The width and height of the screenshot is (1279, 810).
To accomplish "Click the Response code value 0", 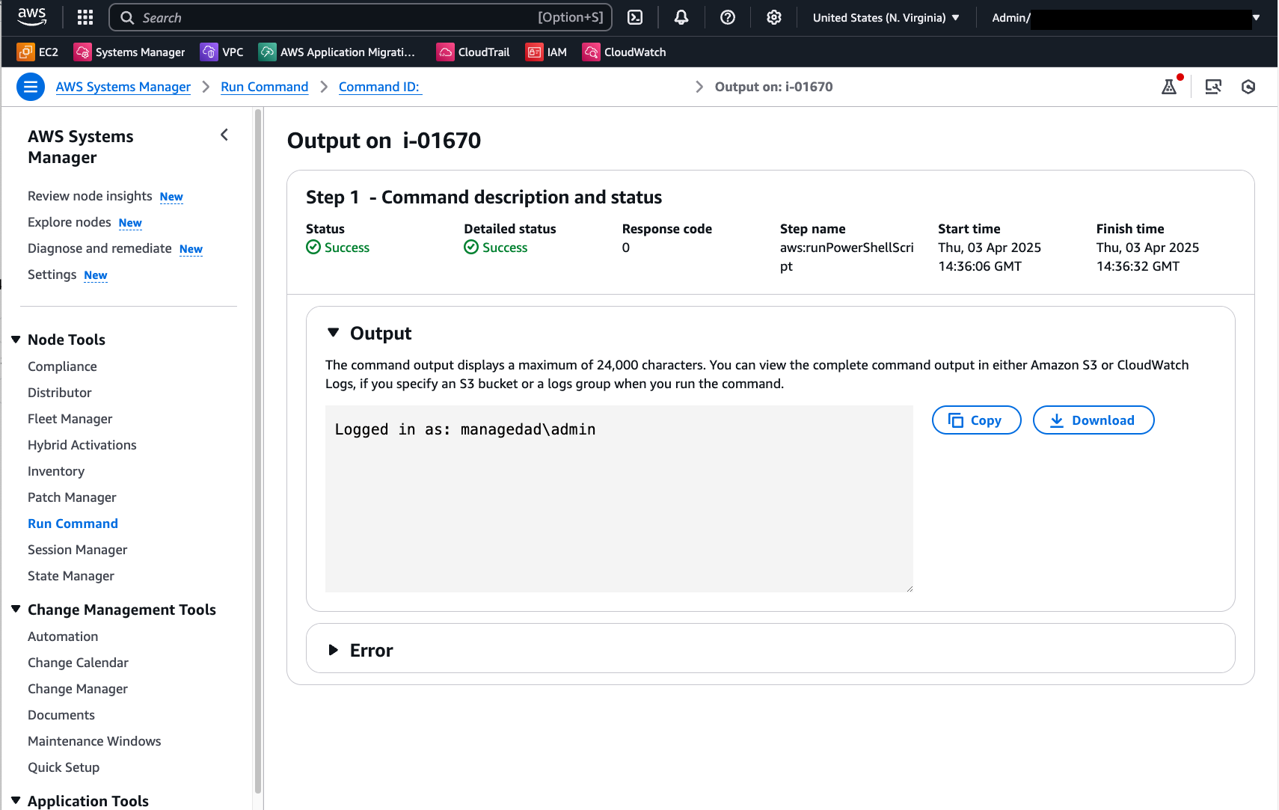I will click(x=626, y=248).
